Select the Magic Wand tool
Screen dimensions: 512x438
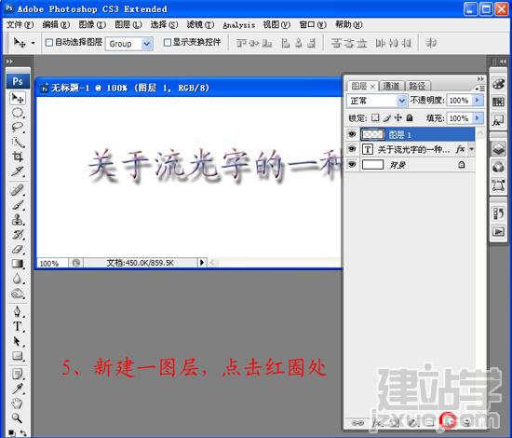pyautogui.click(x=18, y=143)
